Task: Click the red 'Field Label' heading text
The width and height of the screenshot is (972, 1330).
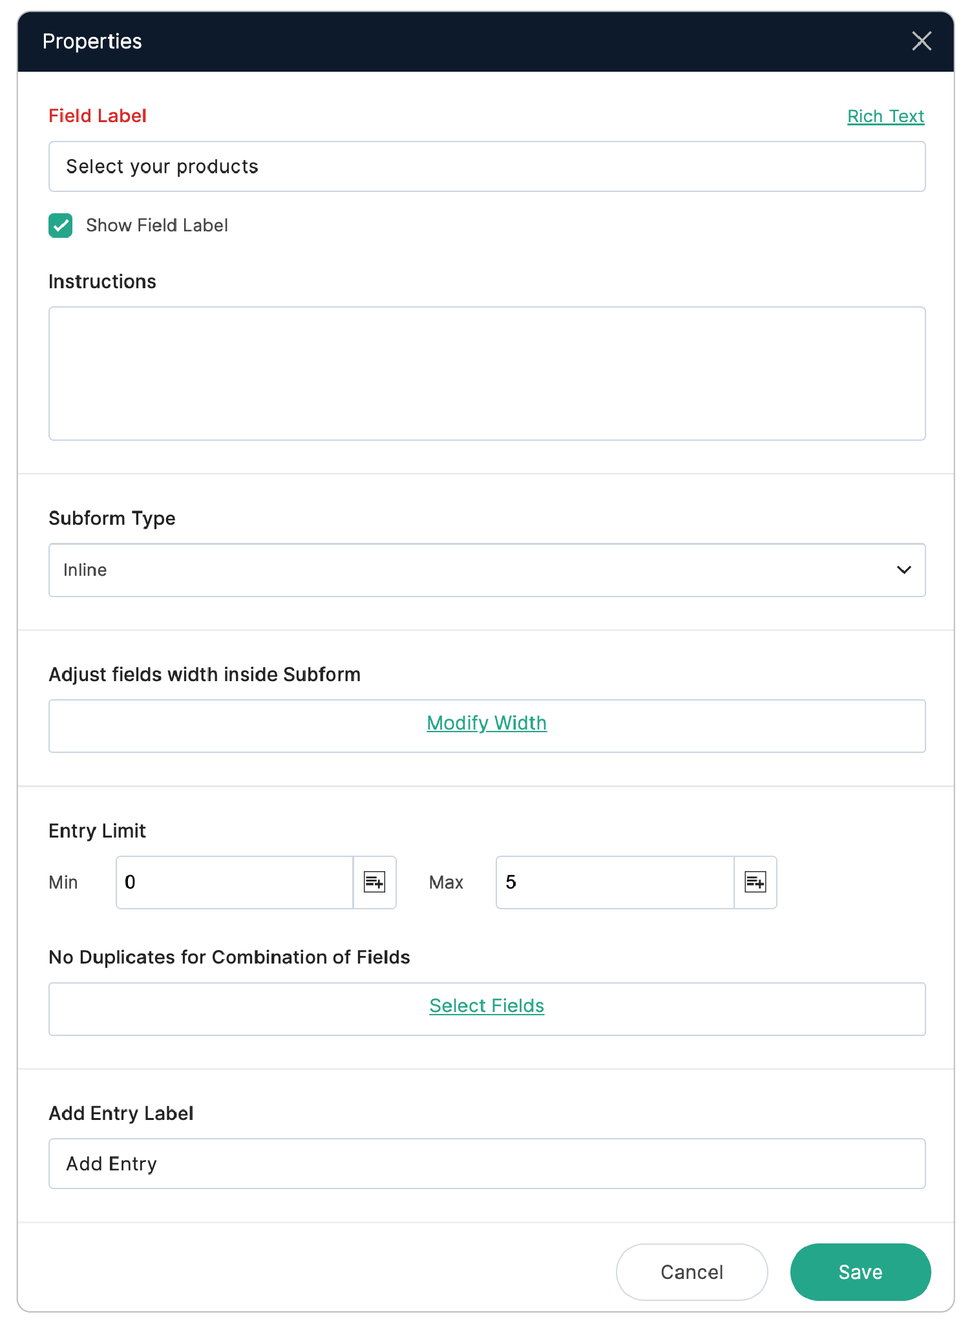Action: tap(98, 116)
